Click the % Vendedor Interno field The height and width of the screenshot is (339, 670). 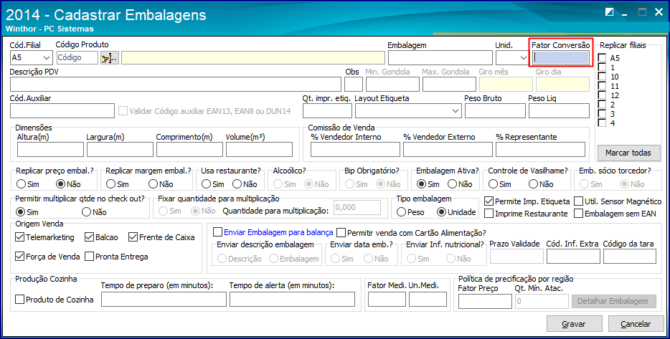coord(356,150)
